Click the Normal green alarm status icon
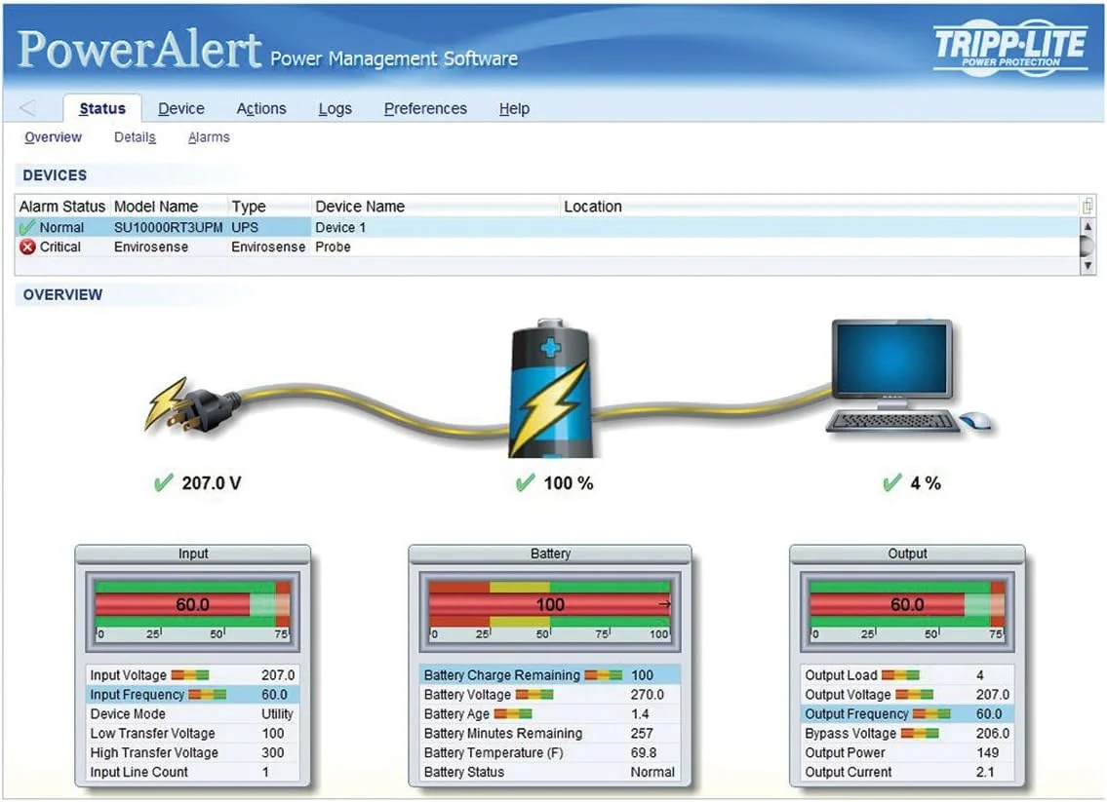 coord(27,227)
